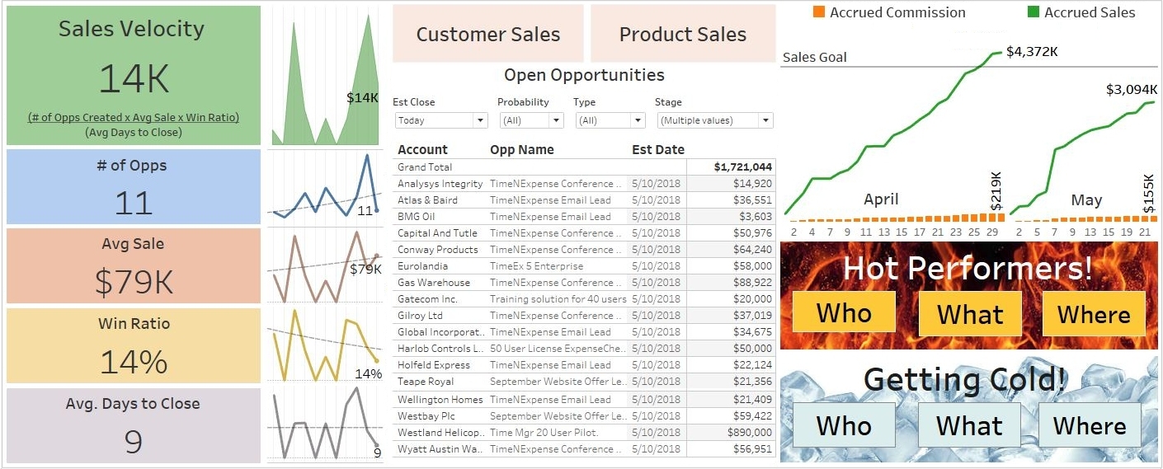
Task: Click the orange Accrued Commission legend swatch
Action: (818, 12)
